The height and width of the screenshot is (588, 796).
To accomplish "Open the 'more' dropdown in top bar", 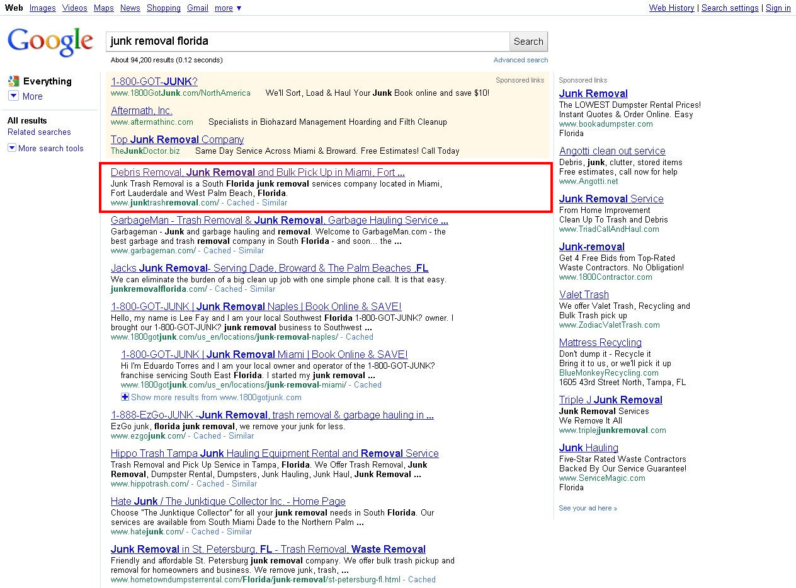I will pyautogui.click(x=227, y=8).
